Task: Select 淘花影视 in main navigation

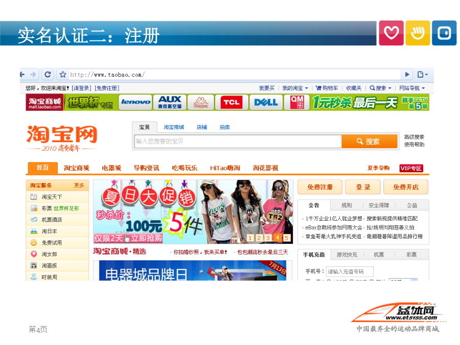Action: [x=265, y=168]
